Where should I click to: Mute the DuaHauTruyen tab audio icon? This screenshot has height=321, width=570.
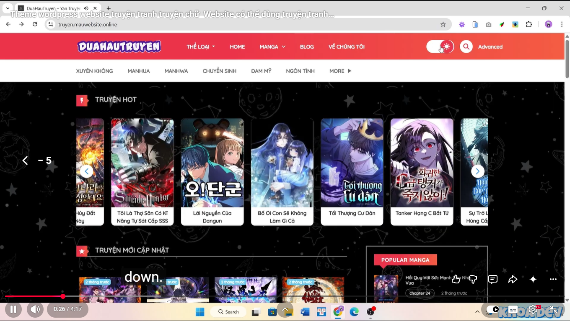86,8
